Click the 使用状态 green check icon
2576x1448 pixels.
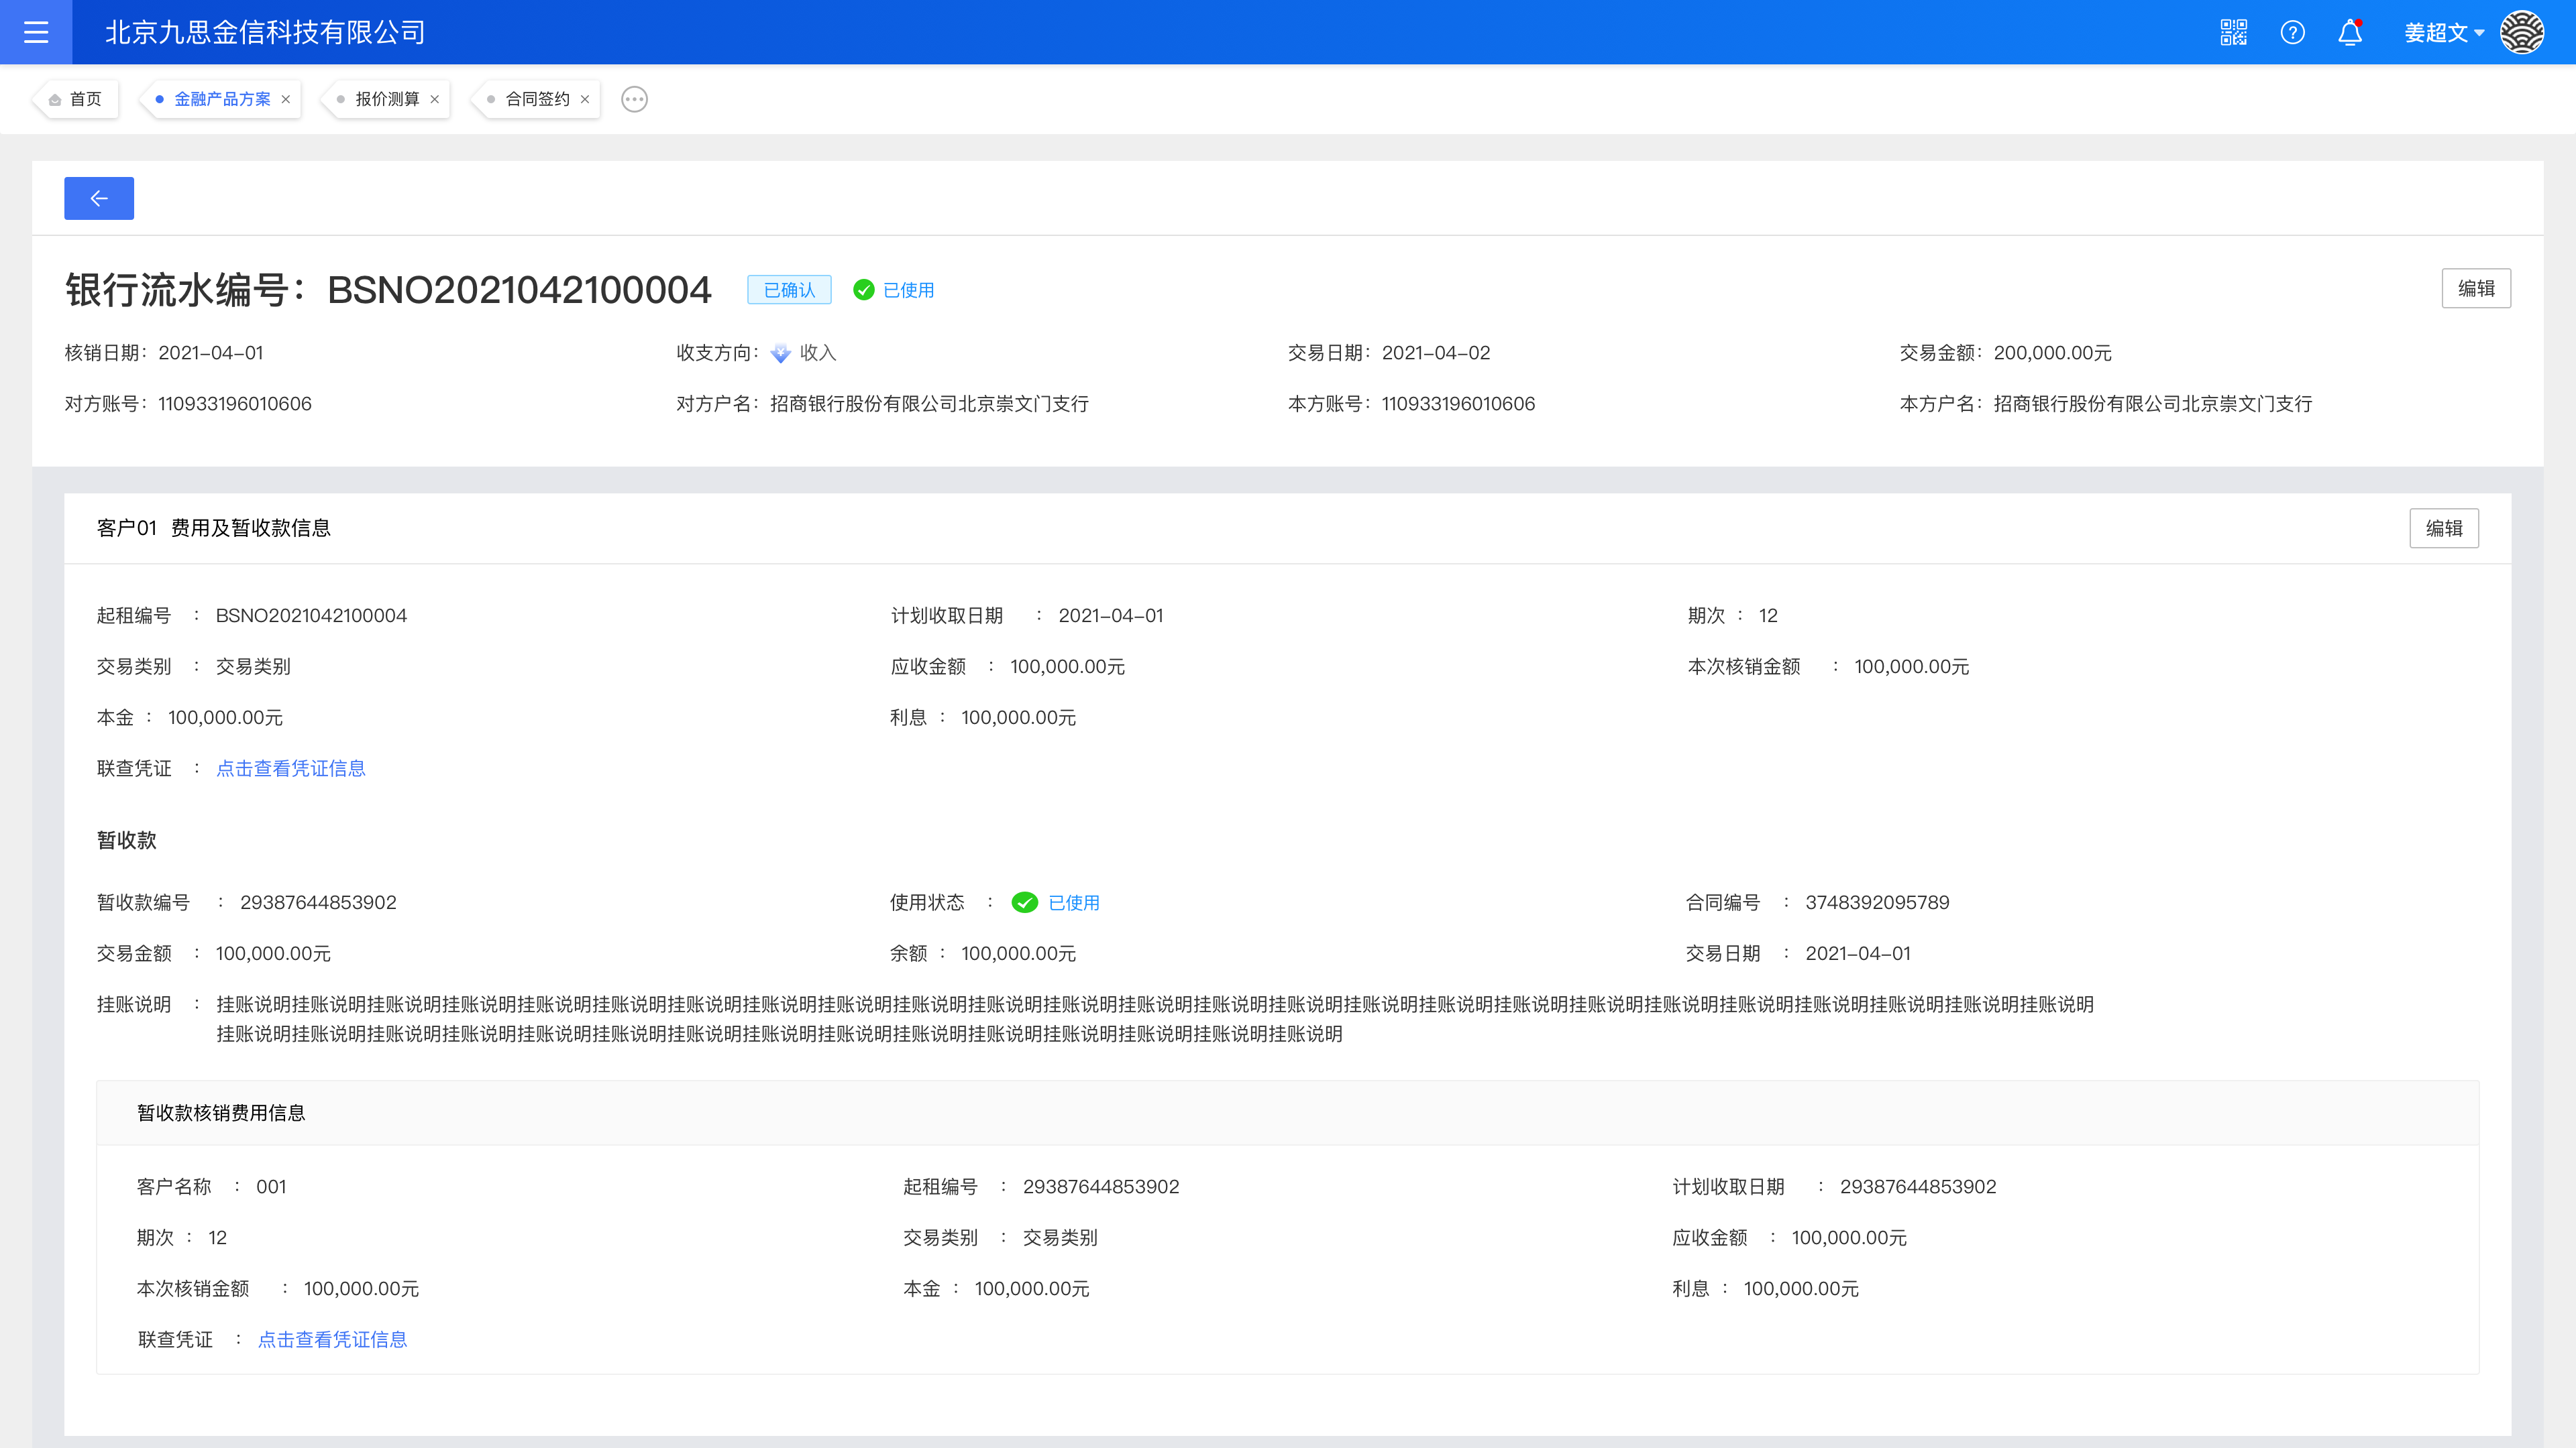(1025, 902)
